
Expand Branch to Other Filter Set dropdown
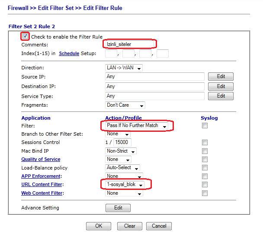[x=118, y=134]
